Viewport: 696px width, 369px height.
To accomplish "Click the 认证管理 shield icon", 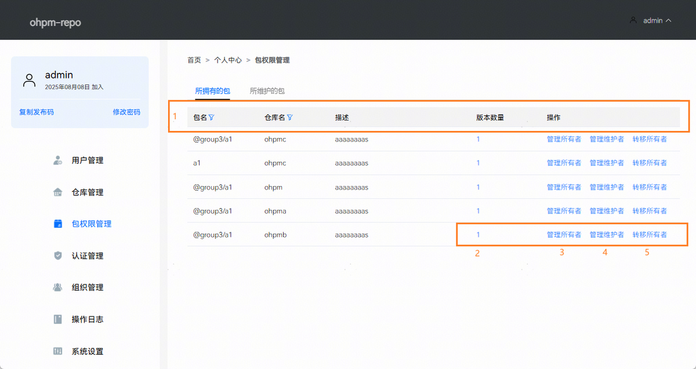I will [x=58, y=255].
